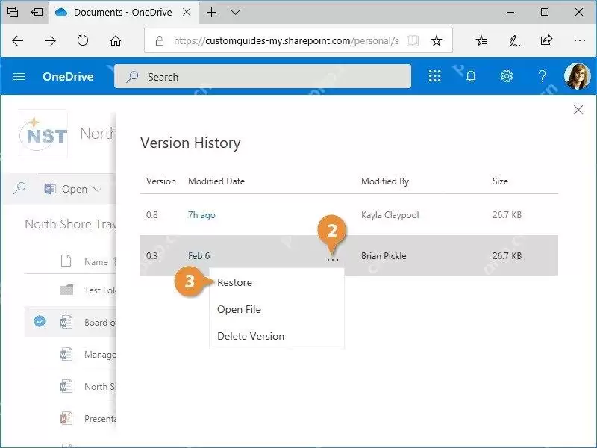Image resolution: width=597 pixels, height=448 pixels.
Task: Select the Documents - OneDrive tab
Action: (x=123, y=13)
